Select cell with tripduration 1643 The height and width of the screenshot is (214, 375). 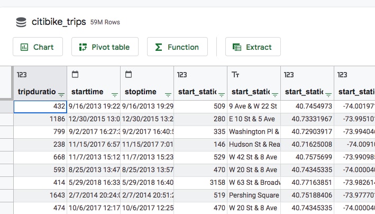tap(40, 195)
